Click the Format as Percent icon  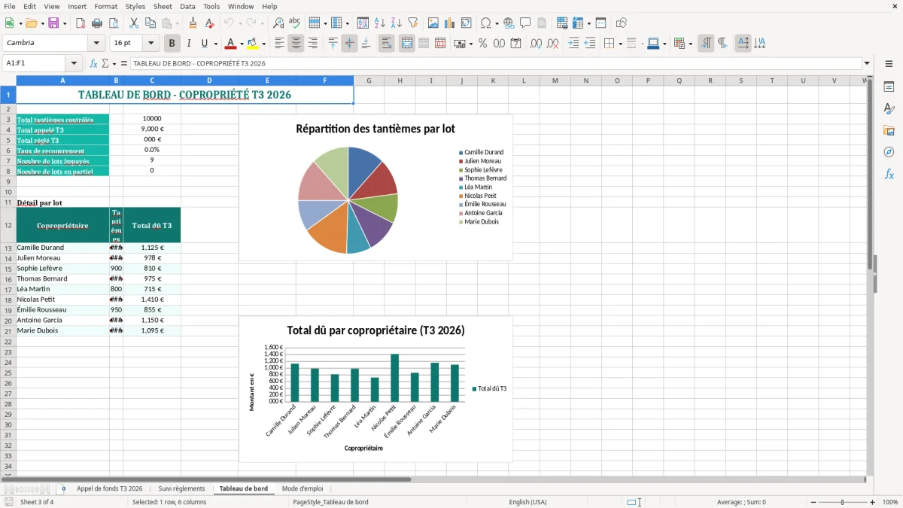[482, 44]
